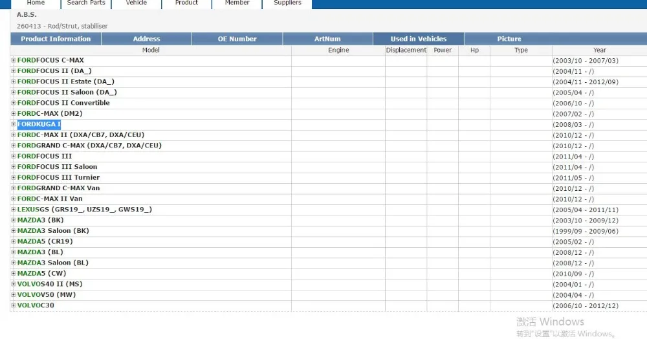Expand the FORD FOCUS C-MAX row
Viewport: 647px width, 339px height.
(14, 60)
